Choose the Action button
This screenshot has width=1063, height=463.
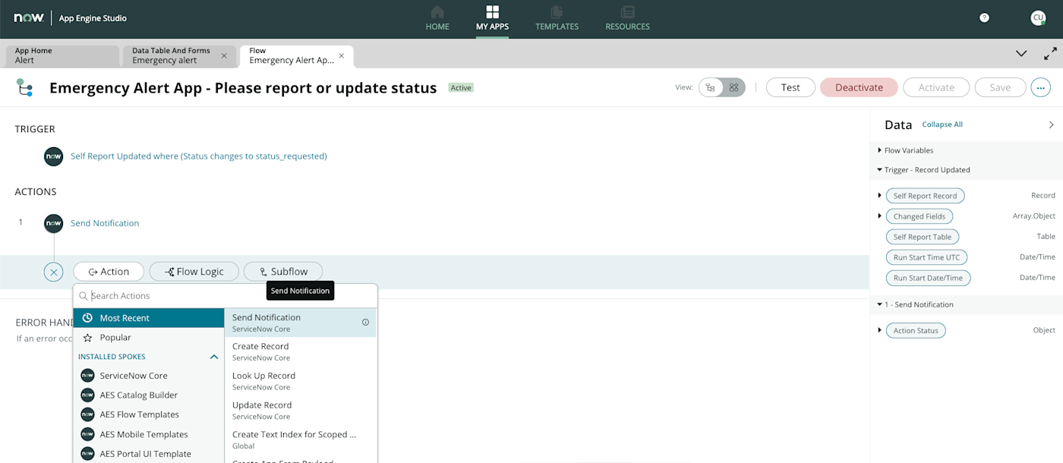click(109, 272)
